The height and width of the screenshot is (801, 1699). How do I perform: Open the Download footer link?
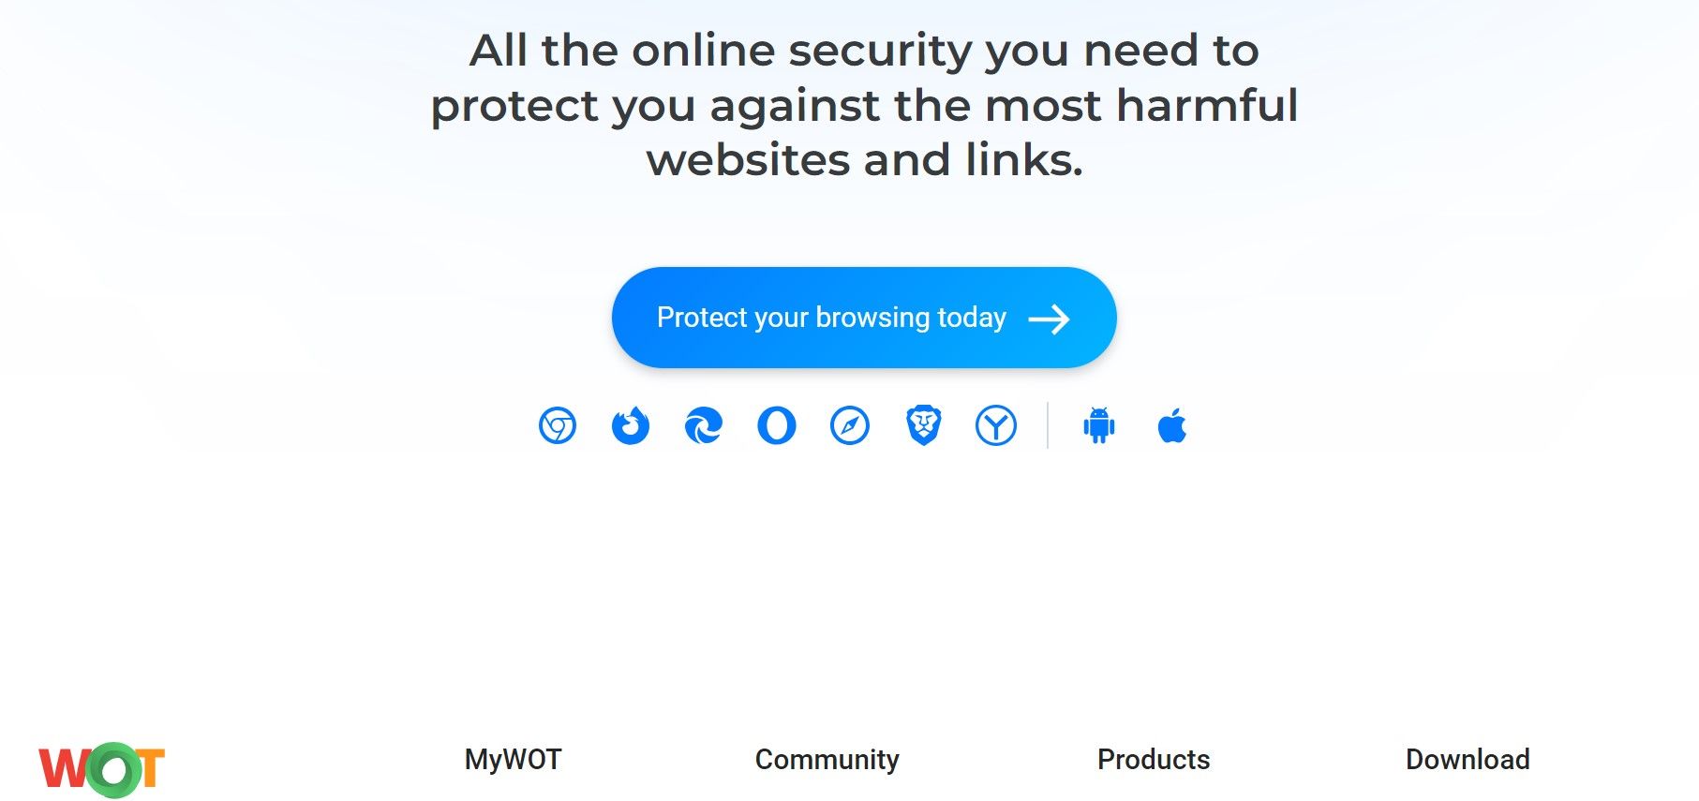click(1468, 760)
